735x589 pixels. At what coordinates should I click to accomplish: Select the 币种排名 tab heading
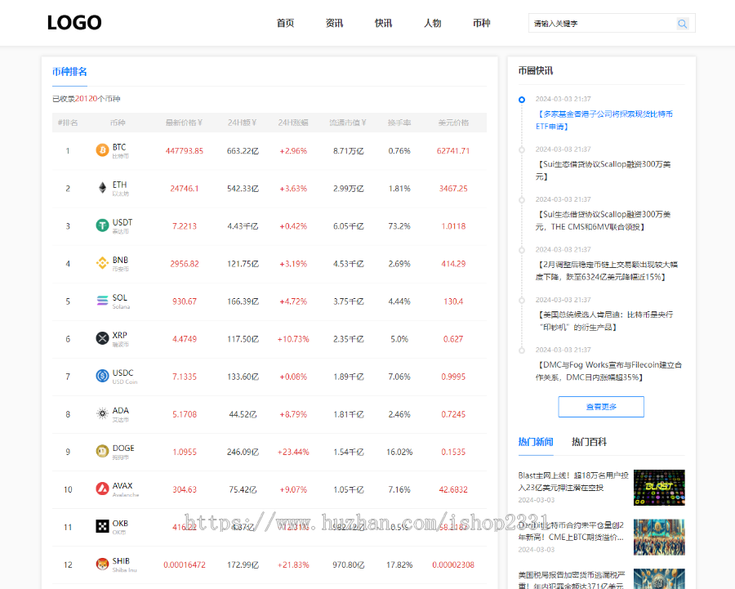[x=69, y=72]
